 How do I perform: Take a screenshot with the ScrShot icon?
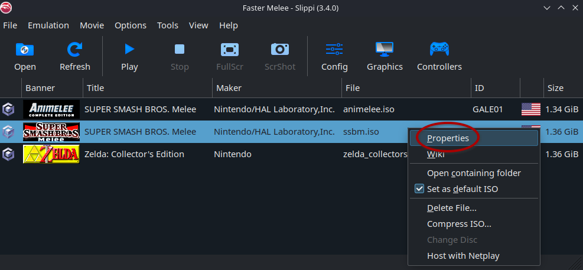click(x=280, y=50)
